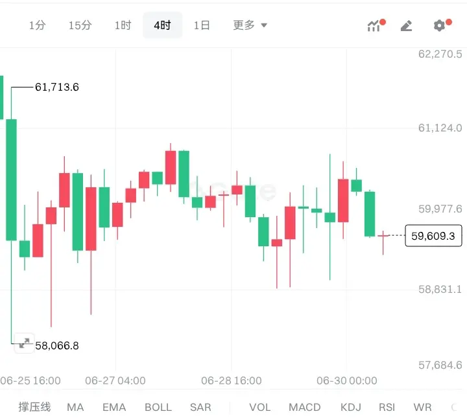Click the high price marker 61,713.6

57,87
